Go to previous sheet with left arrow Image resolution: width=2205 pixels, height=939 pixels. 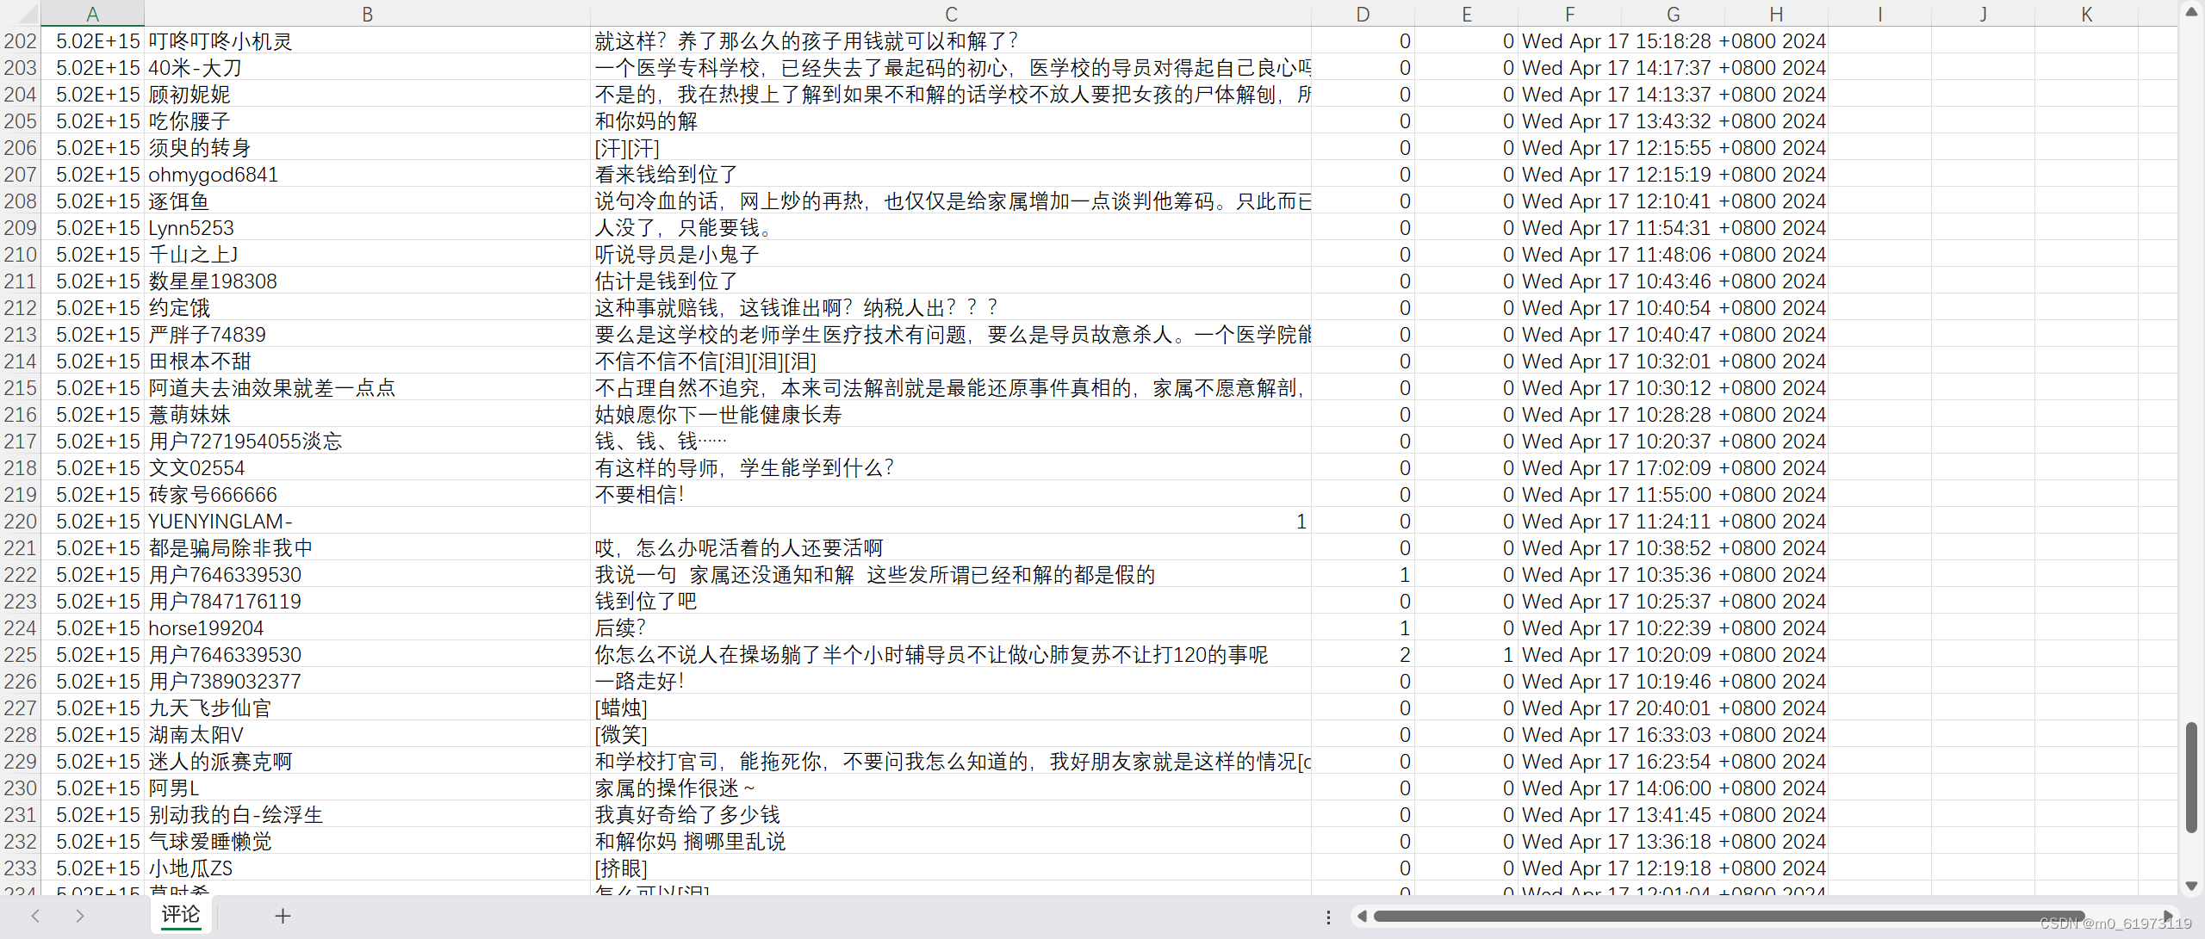coord(35,916)
